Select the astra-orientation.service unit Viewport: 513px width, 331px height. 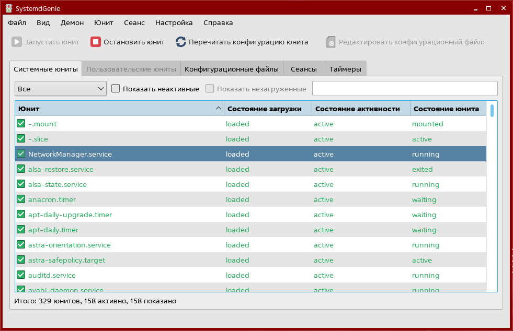pyautogui.click(x=70, y=245)
